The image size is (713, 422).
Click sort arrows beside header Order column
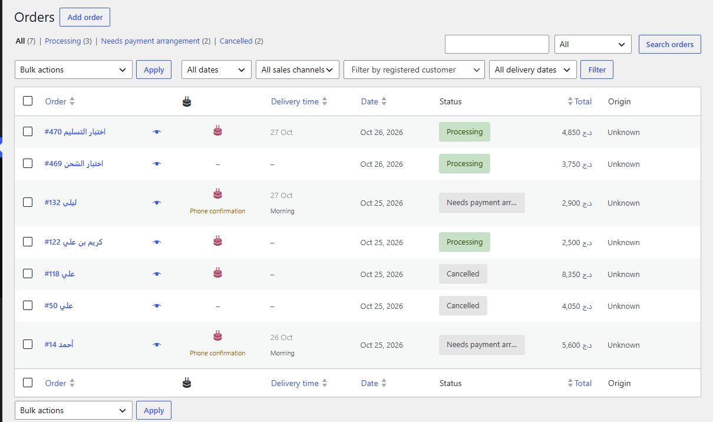(x=72, y=101)
